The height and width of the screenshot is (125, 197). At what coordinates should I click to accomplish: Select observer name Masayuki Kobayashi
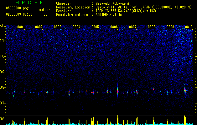click(x=112, y=3)
